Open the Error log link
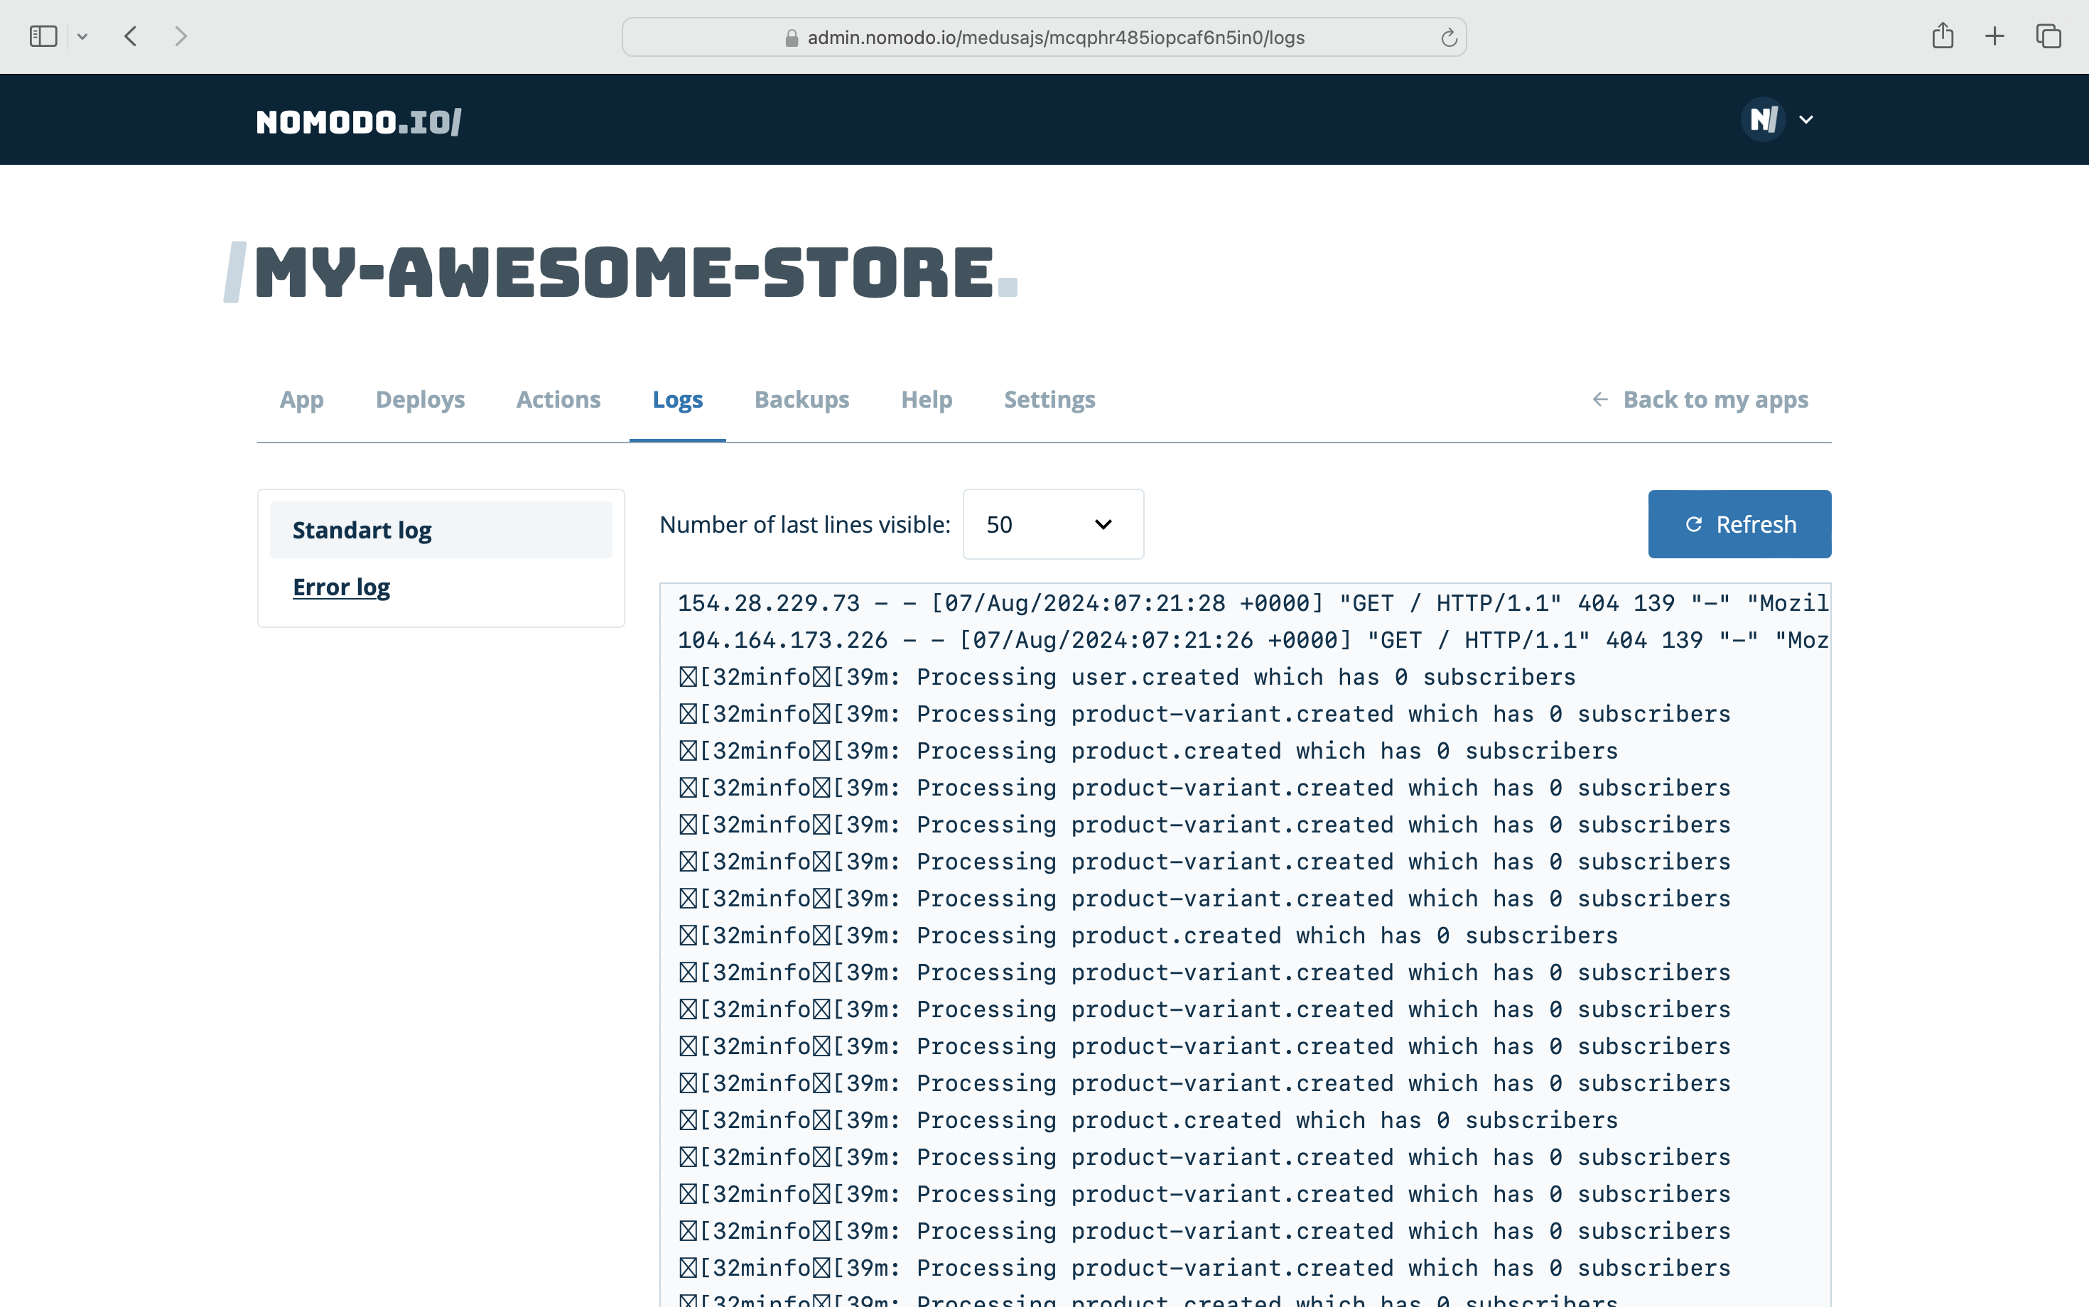 click(x=340, y=587)
